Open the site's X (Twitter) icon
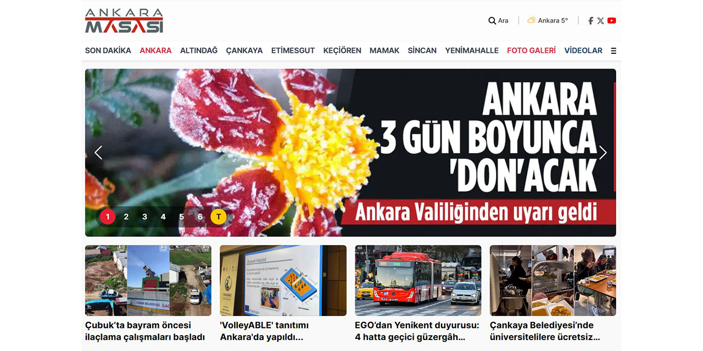 [600, 20]
